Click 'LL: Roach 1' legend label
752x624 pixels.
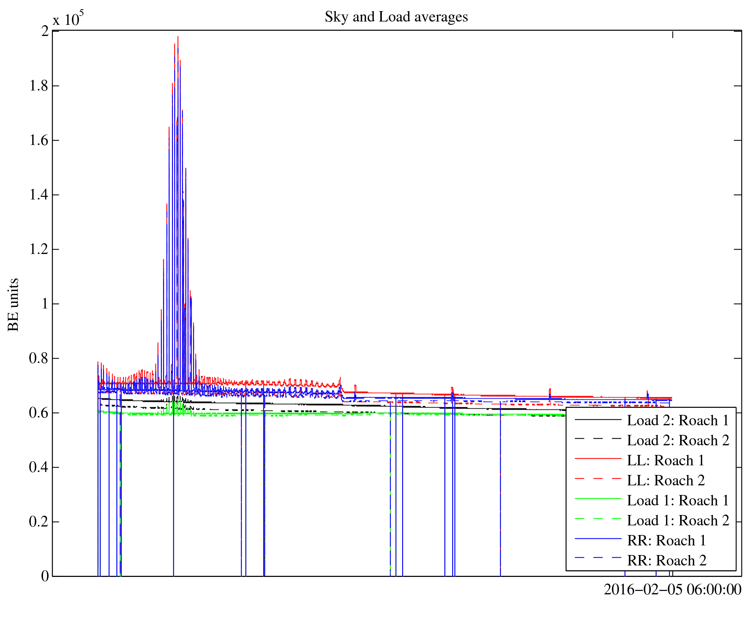665,460
